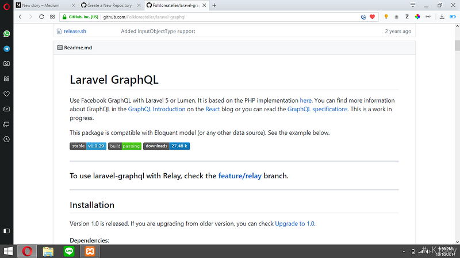Open Telegram in the Opera sidebar
The image size is (460, 258).
pyautogui.click(x=6, y=49)
